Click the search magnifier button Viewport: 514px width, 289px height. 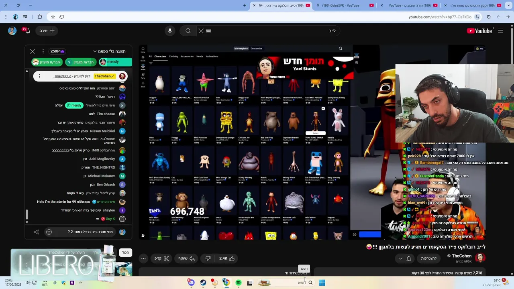[188, 31]
